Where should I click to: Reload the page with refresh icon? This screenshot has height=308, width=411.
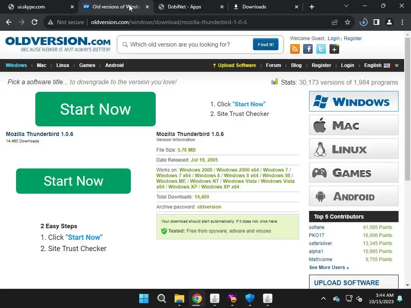click(35, 22)
